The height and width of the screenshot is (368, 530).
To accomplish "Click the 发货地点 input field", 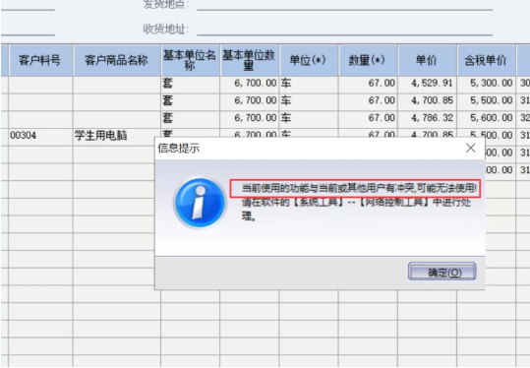I will click(345, 5).
